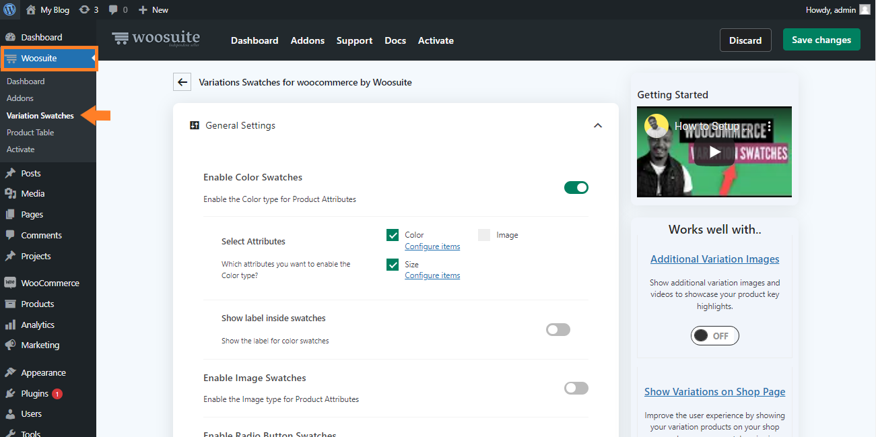
Task: Open Product Table submenu item
Action: tap(30, 133)
